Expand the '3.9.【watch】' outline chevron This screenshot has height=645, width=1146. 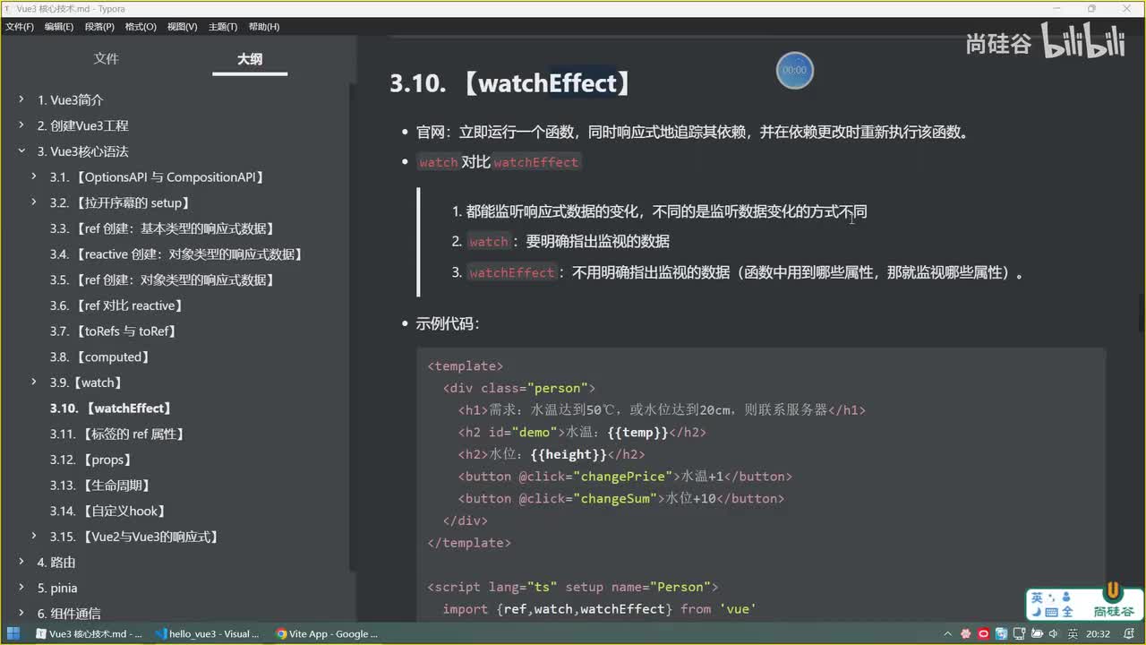tap(34, 383)
